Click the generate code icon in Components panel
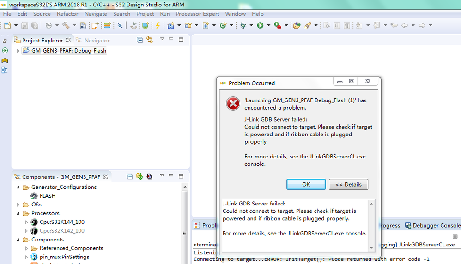 coord(140,176)
